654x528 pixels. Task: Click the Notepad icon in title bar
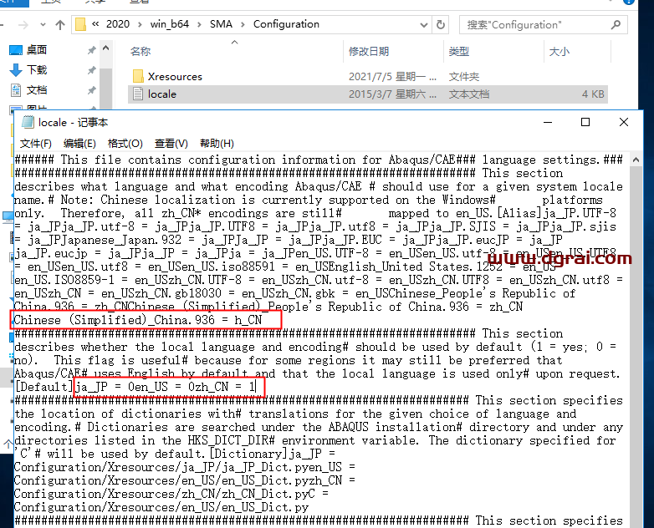pyautogui.click(x=28, y=123)
